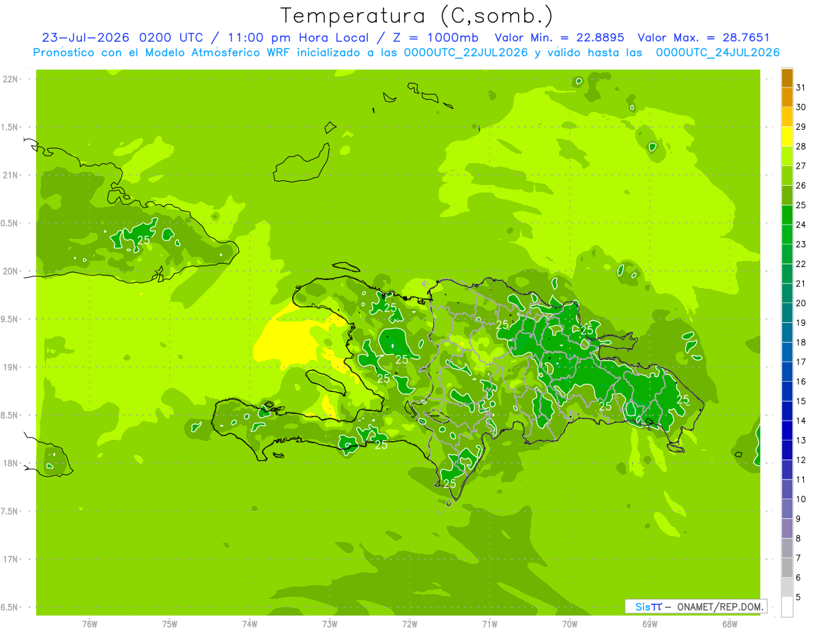Click the '31' colorbar label

point(801,87)
